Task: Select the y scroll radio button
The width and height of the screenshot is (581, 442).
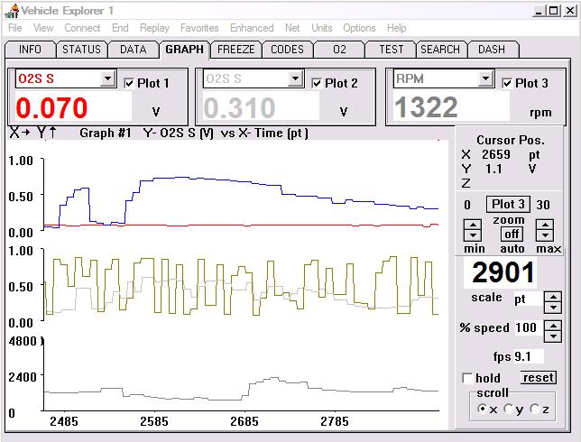Action: click(509, 409)
